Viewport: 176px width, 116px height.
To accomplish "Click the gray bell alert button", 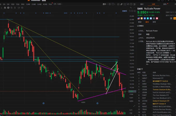I will coord(171,18).
